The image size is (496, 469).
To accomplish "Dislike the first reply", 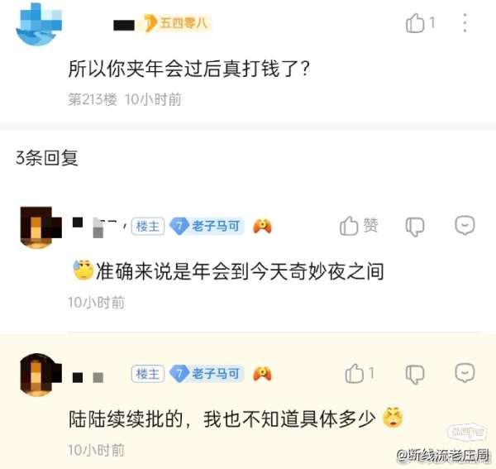I will [x=415, y=227].
